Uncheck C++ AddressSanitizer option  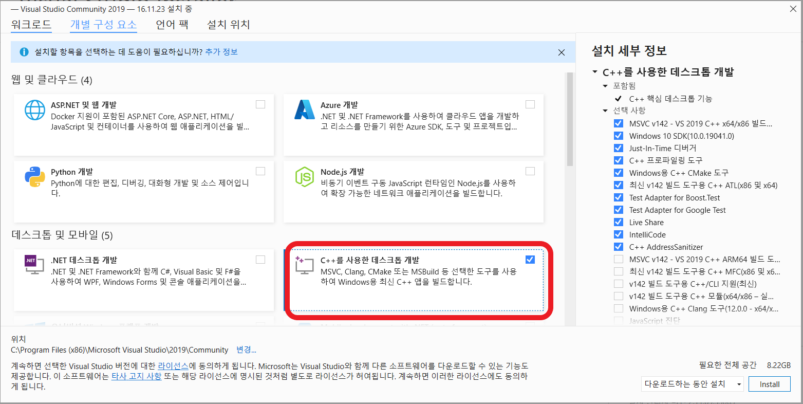619,247
